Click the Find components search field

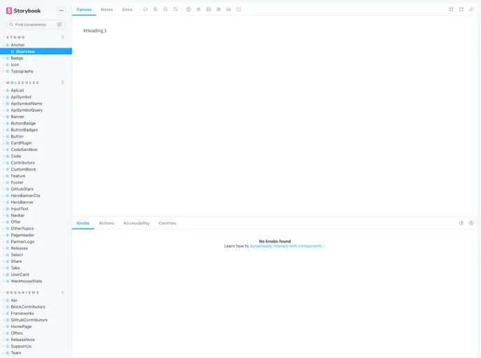[36, 24]
